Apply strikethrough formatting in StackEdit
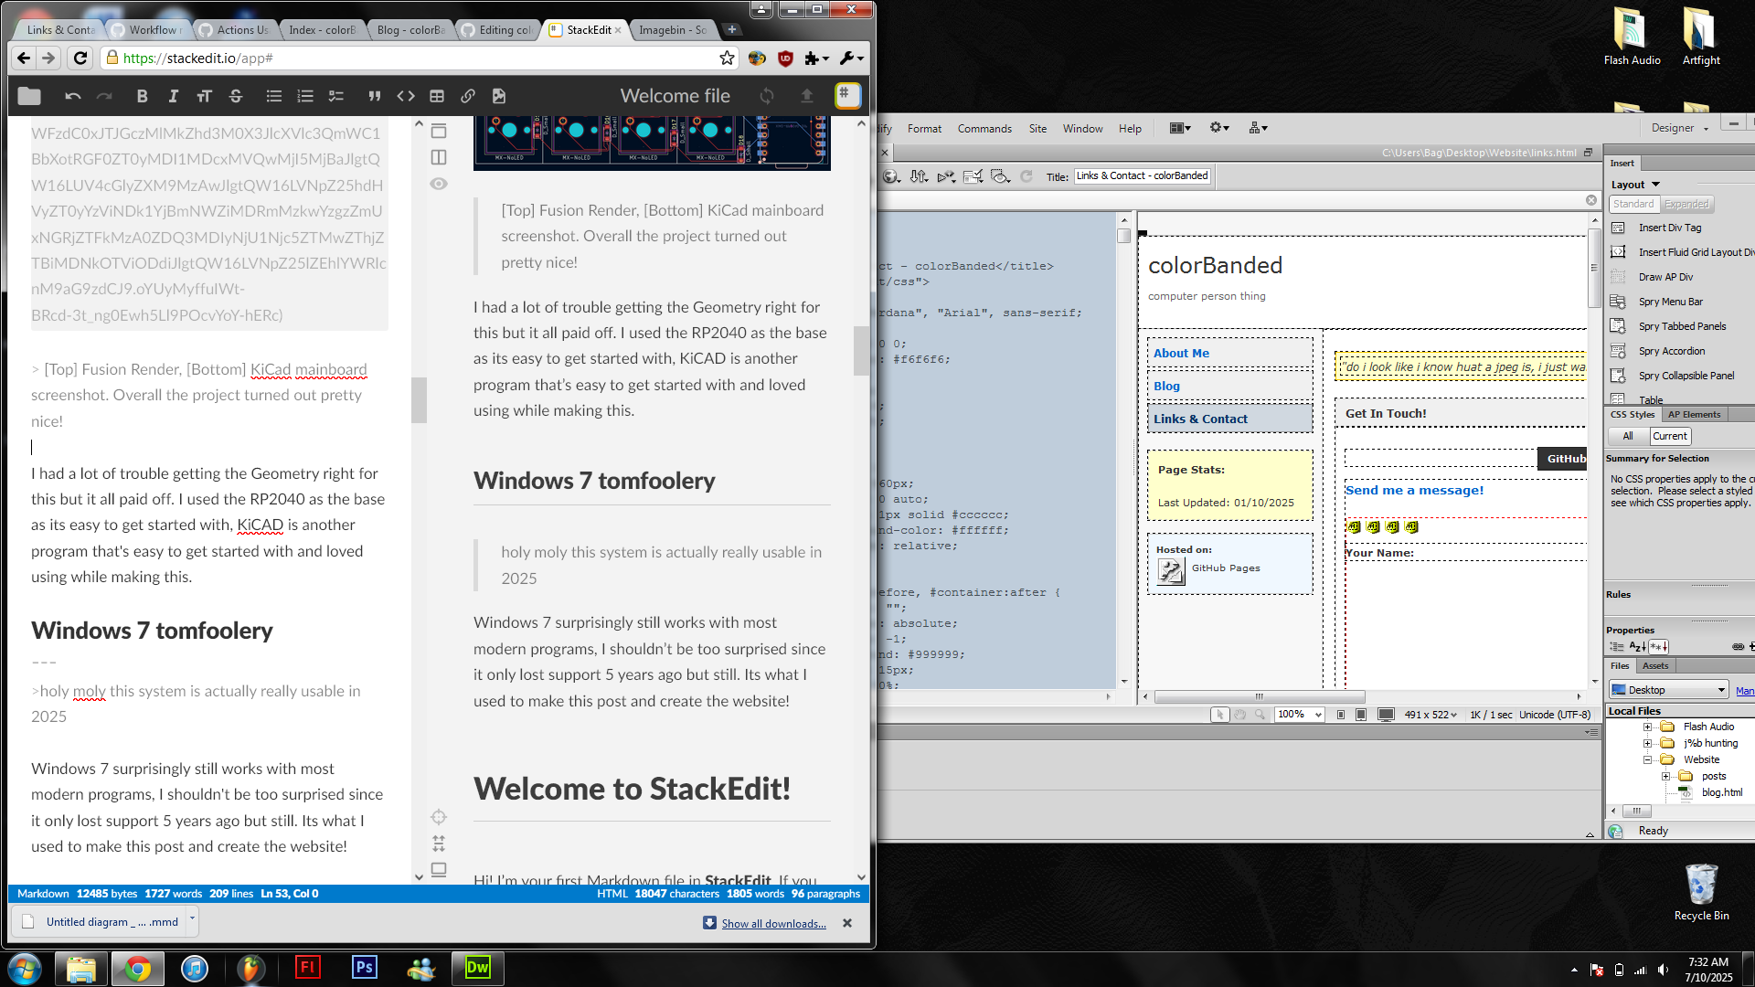 tap(236, 96)
